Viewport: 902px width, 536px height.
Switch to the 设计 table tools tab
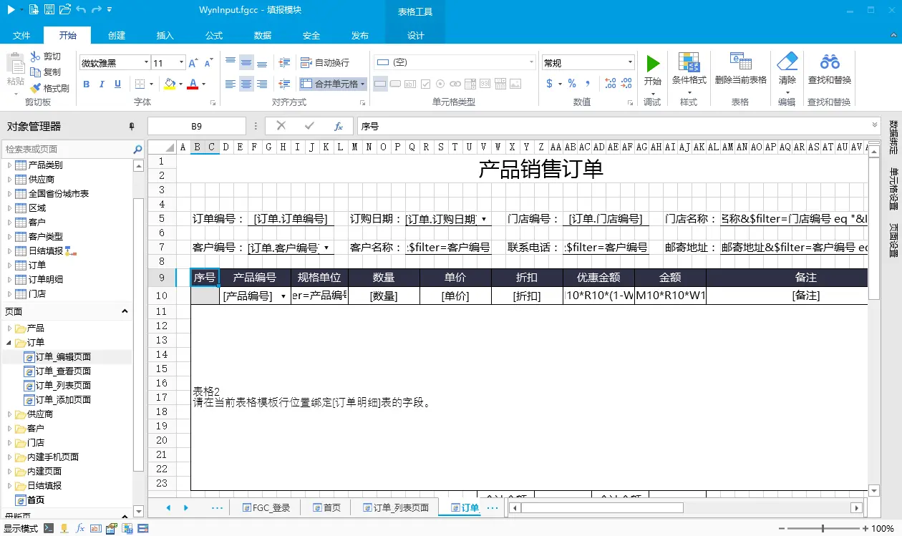[416, 35]
